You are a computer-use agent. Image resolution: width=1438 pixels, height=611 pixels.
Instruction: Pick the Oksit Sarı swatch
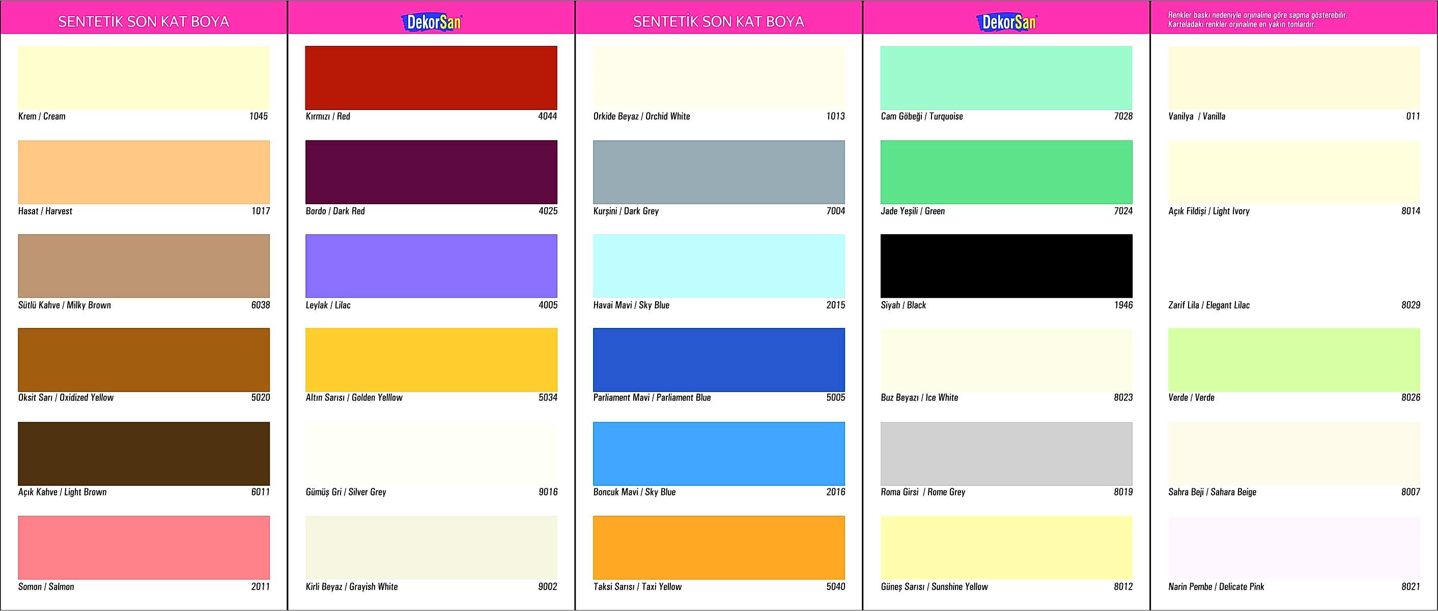(144, 359)
